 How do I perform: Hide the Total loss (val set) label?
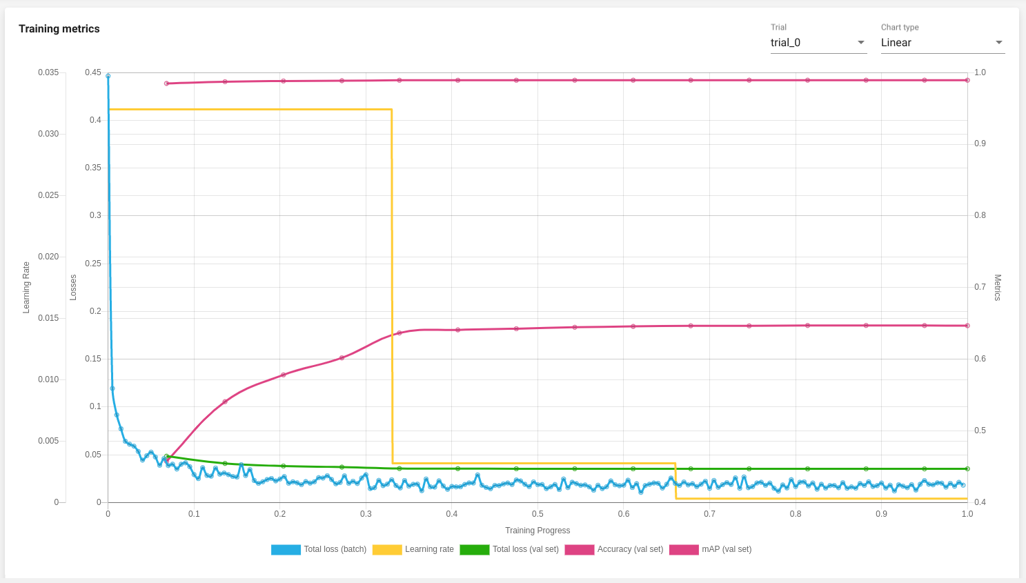tap(526, 549)
